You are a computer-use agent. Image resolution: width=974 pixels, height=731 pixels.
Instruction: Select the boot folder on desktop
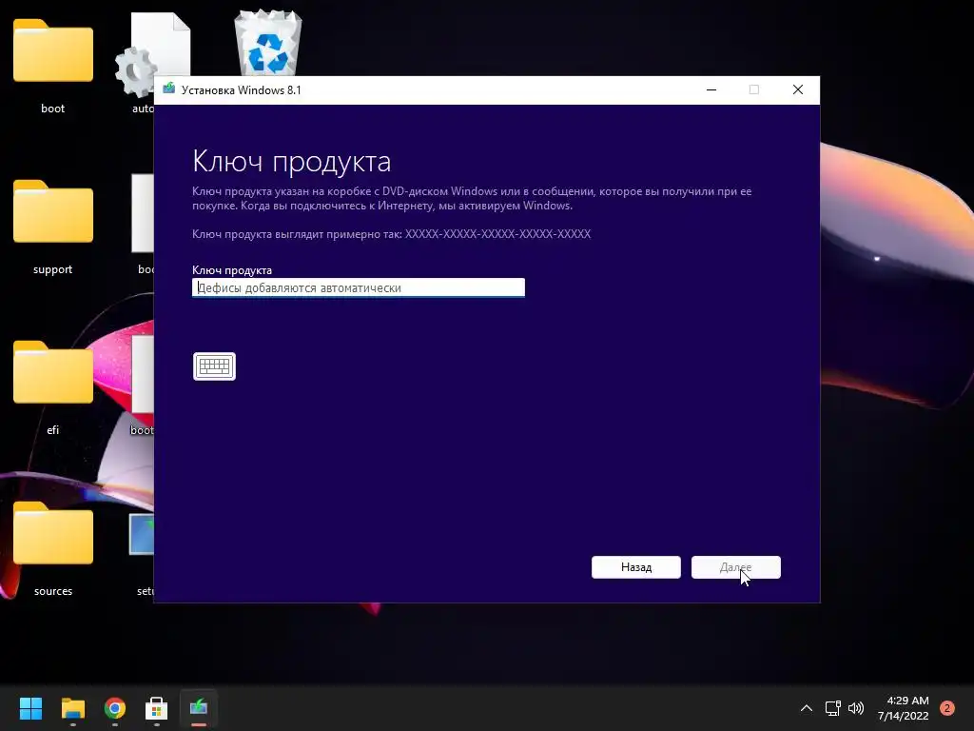(53, 66)
